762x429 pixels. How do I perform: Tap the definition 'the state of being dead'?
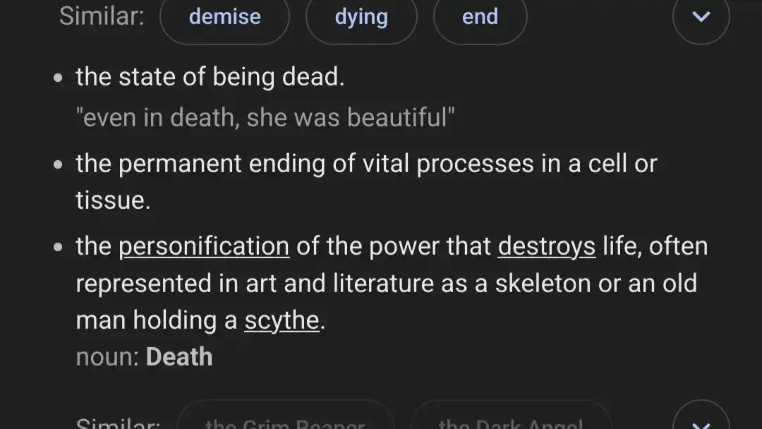coord(210,76)
